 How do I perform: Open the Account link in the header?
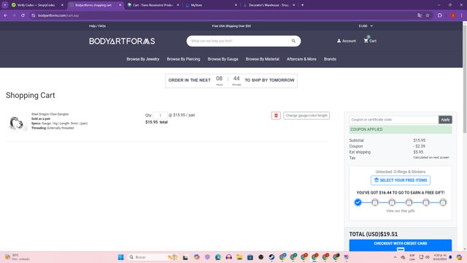(x=347, y=41)
